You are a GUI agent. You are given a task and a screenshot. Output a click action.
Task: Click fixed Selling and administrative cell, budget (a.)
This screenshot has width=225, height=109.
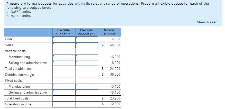(x=64, y=93)
